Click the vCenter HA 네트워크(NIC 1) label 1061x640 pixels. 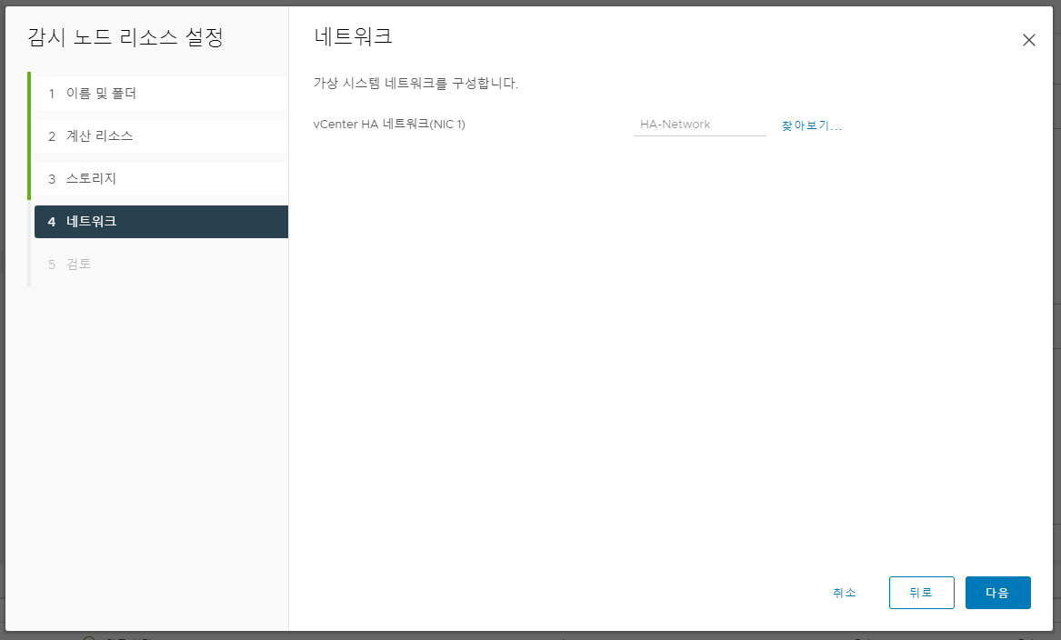(x=389, y=124)
